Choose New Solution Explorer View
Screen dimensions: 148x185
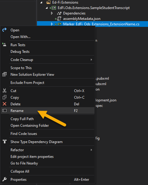(48, 75)
